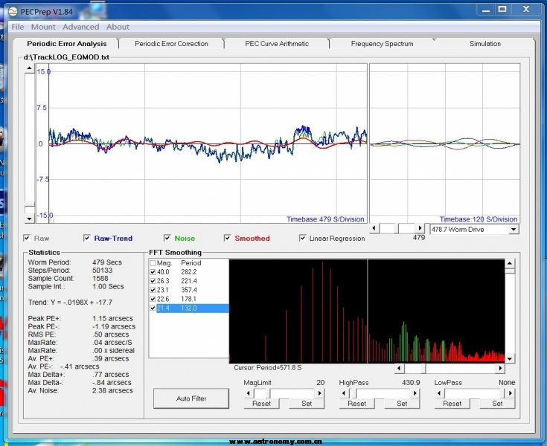
Task: Toggle the Mag. header checkbox in FFT list
Action: [153, 263]
